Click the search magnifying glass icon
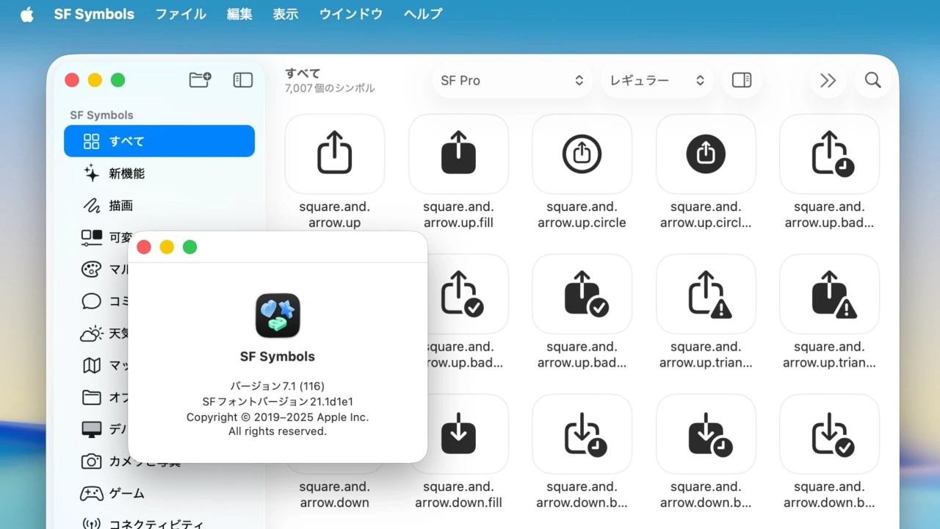Screen dimensions: 940x529 point(872,80)
